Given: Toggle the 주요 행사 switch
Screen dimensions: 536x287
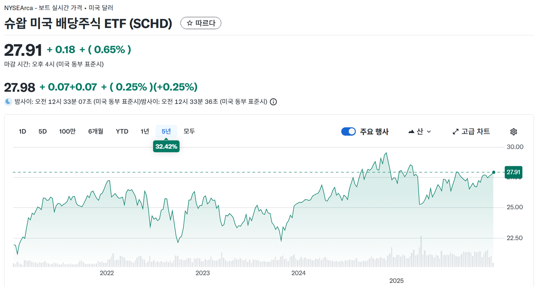Looking at the screenshot, I should point(348,131).
